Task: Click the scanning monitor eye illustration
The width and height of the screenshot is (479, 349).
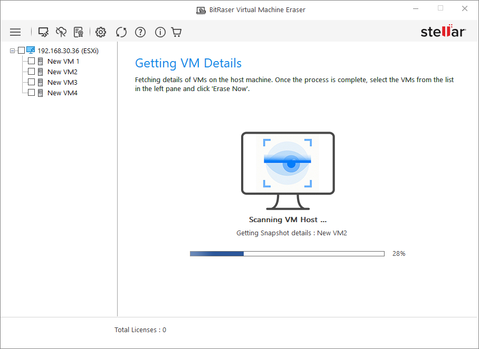Action: [288, 171]
